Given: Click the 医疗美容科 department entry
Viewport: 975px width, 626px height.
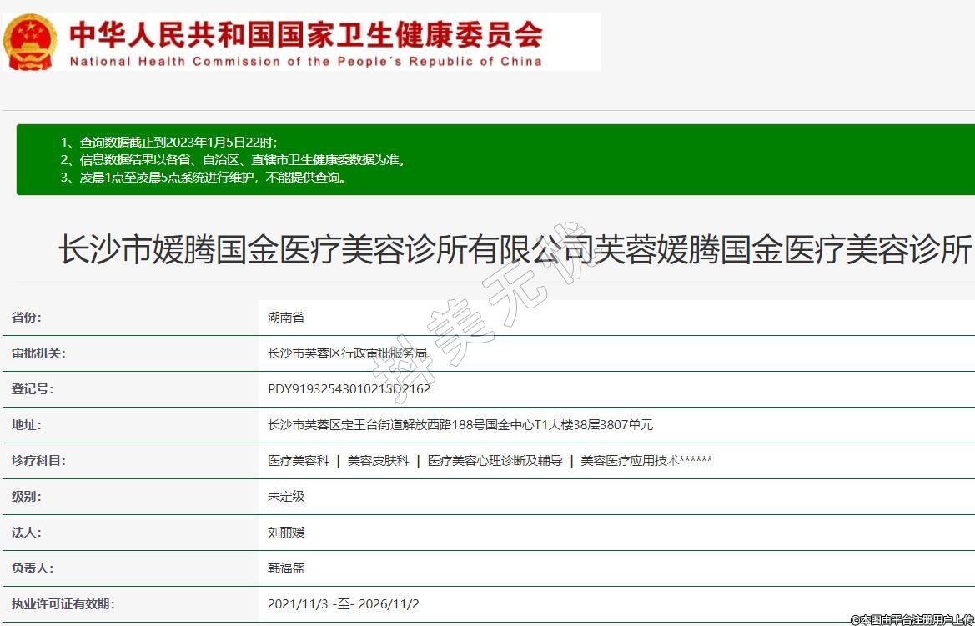Looking at the screenshot, I should (x=299, y=461).
